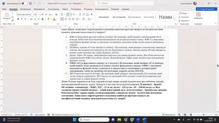Toggle paragraph marks display (¶)

point(92,14)
